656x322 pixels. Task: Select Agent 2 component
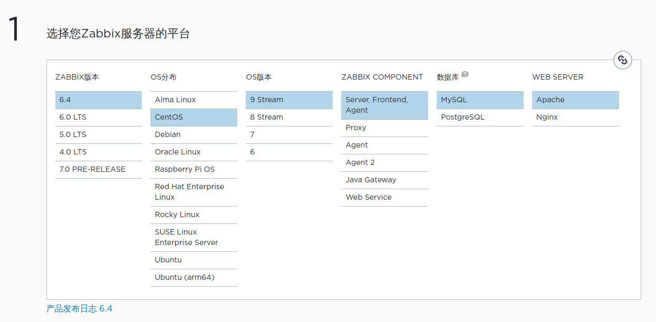(x=384, y=162)
